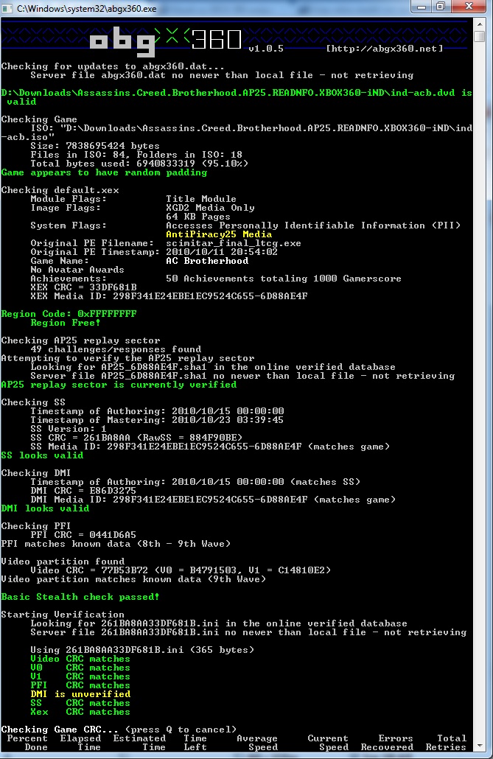Click the 'DMI looks valid' line
Screen dimensions: 493x759
pos(45,508)
